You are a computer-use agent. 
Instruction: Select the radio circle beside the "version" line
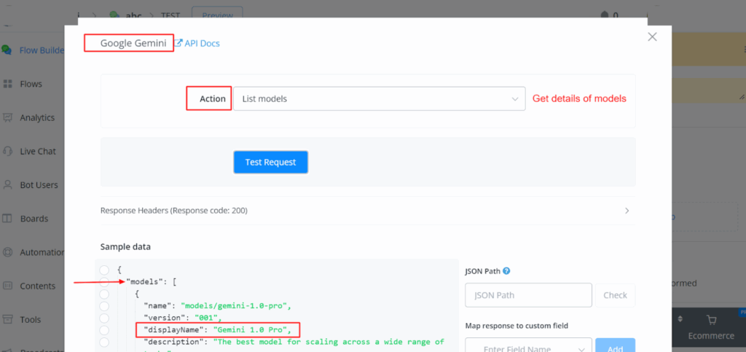(x=104, y=318)
